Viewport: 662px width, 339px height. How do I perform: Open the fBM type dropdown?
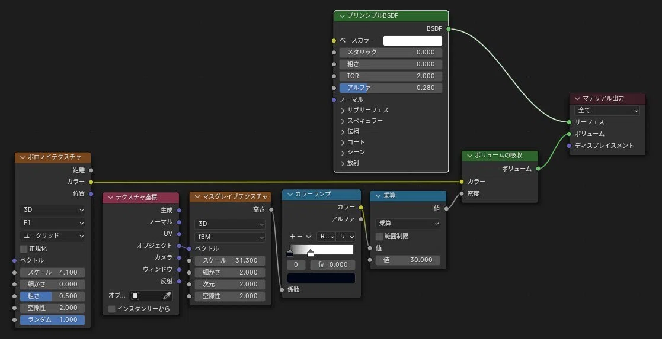230,237
